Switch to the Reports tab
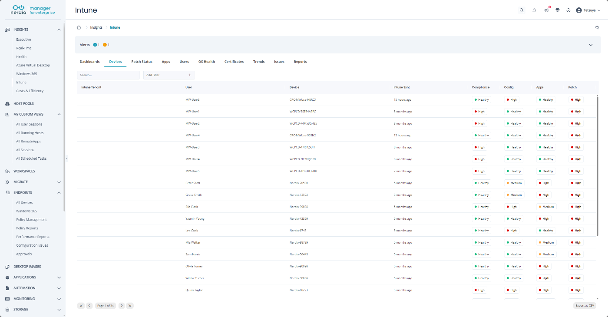The height and width of the screenshot is (317, 608). point(301,62)
